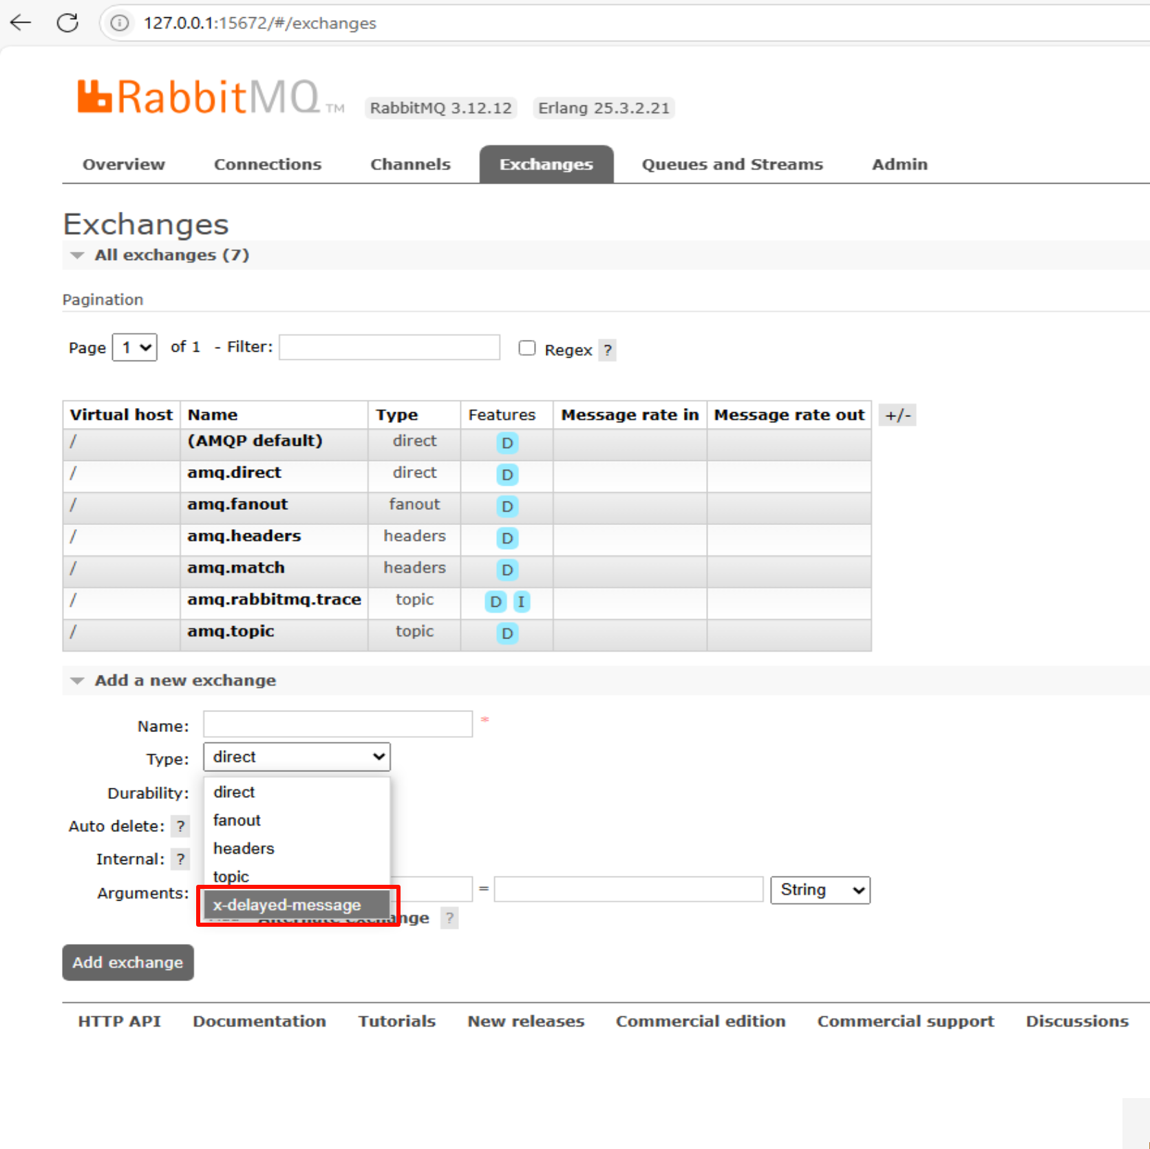The width and height of the screenshot is (1150, 1149).
Task: Switch to the Channels tab
Action: click(x=410, y=164)
